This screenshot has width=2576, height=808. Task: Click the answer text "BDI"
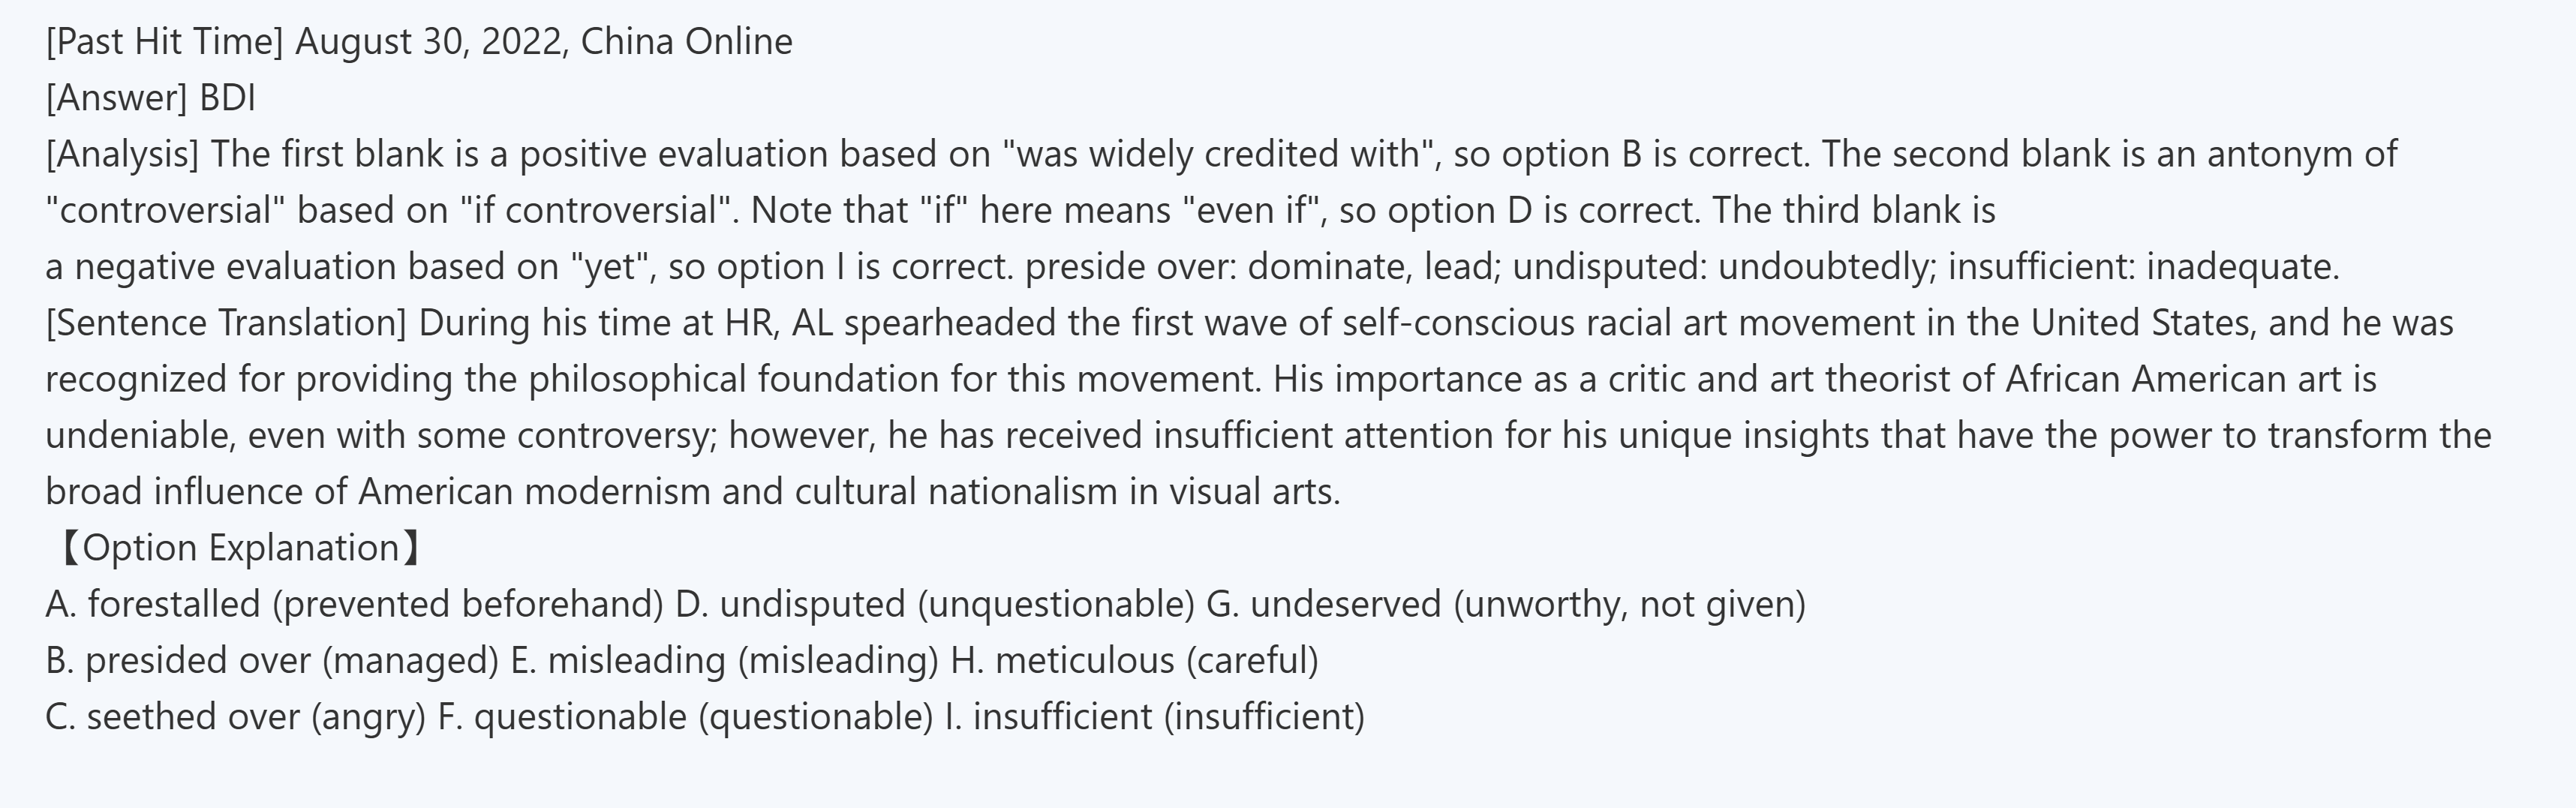coord(228,98)
